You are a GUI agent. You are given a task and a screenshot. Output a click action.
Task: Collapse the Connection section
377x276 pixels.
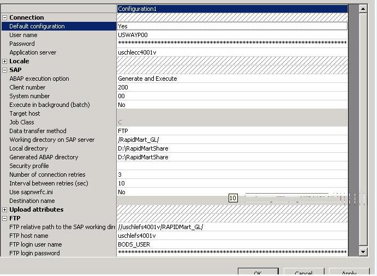(x=4, y=18)
